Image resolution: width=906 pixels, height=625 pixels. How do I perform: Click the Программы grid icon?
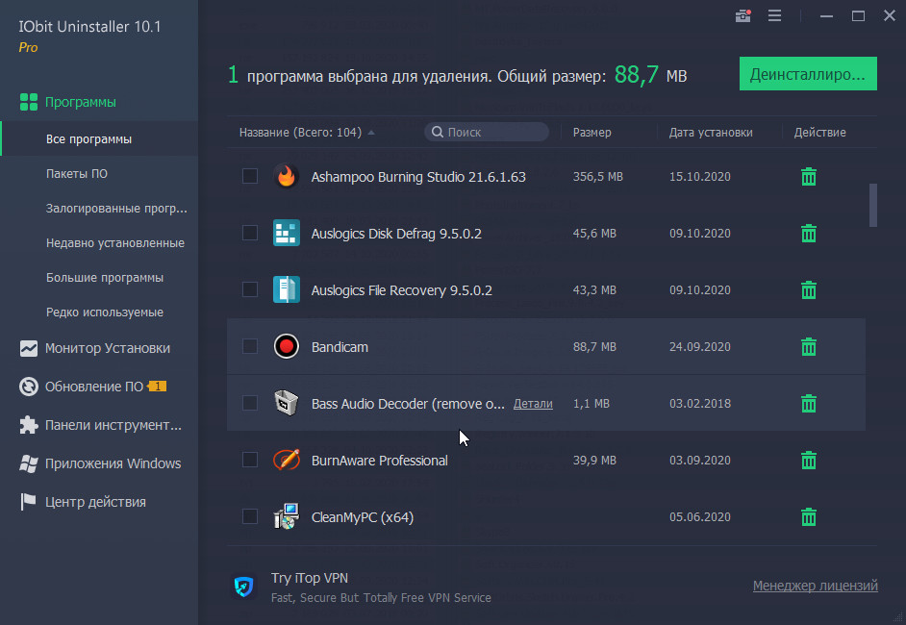coord(28,102)
